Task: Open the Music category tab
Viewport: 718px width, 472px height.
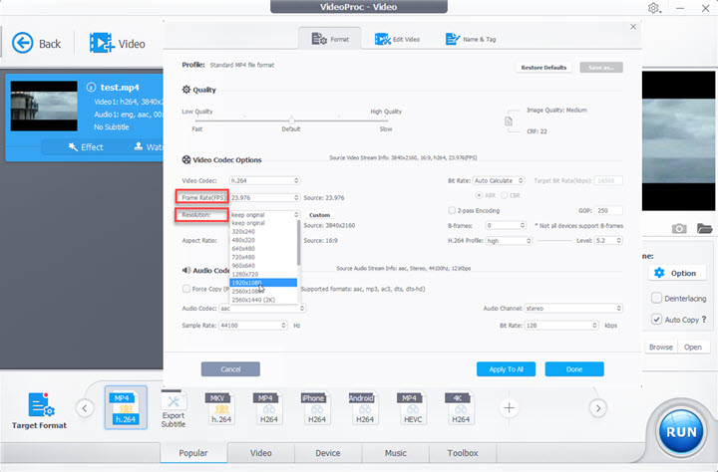Action: [x=396, y=453]
